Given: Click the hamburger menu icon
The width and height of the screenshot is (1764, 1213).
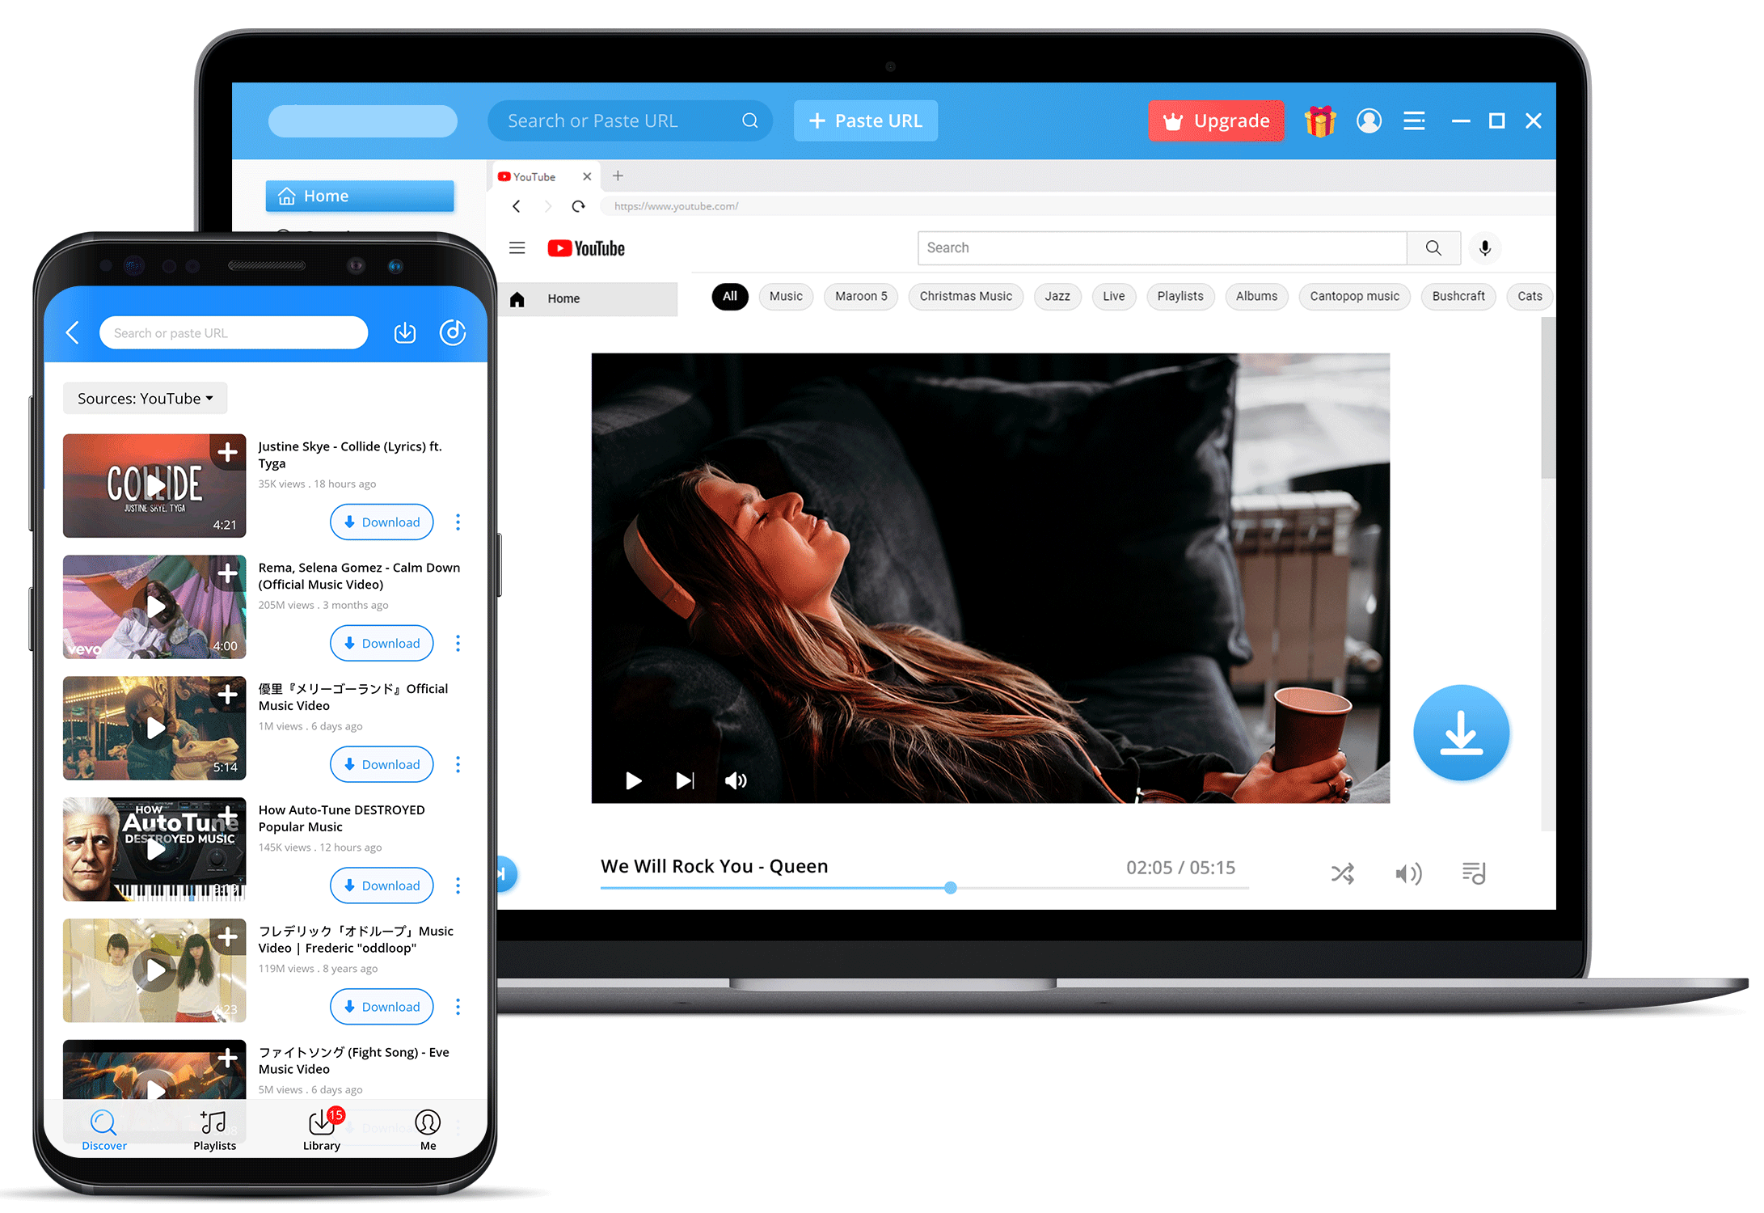Looking at the screenshot, I should tap(1416, 120).
